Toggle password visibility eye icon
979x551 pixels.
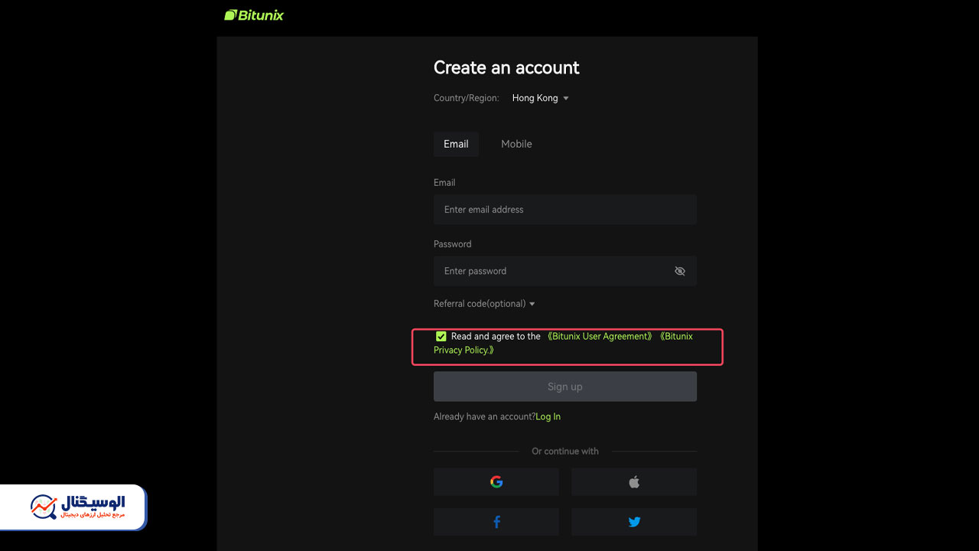click(x=680, y=271)
